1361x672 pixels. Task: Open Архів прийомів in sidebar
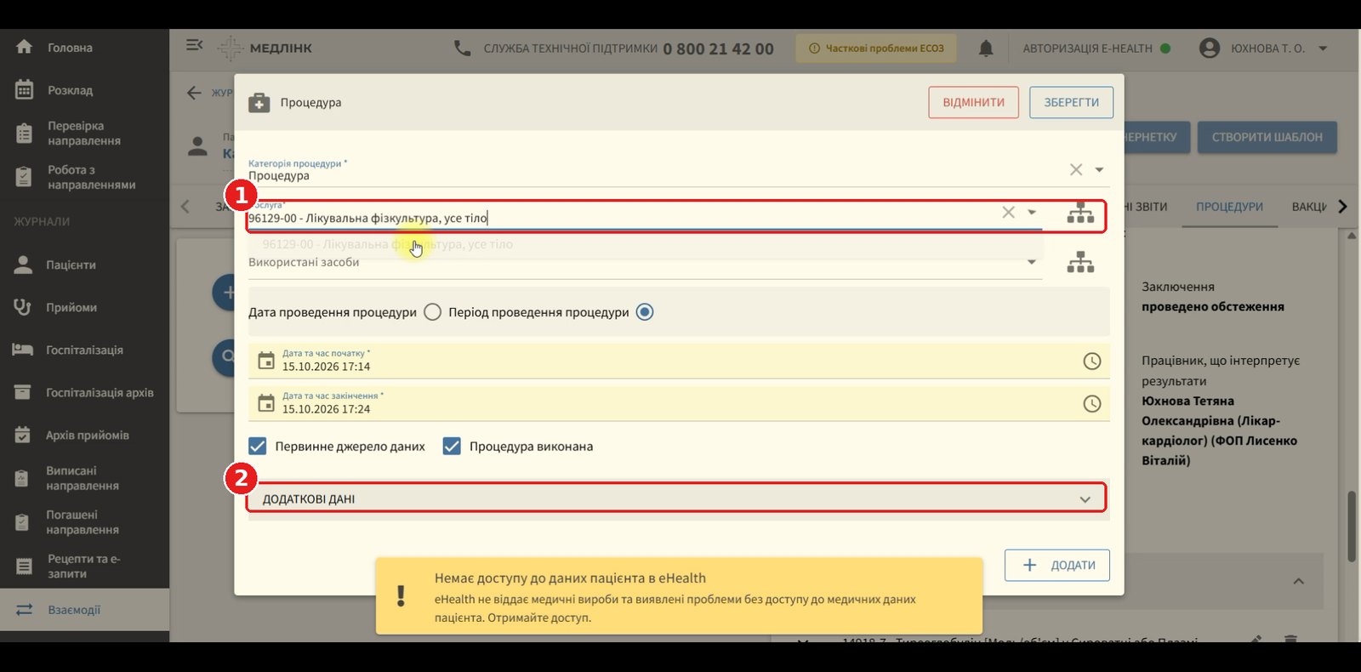(x=88, y=435)
